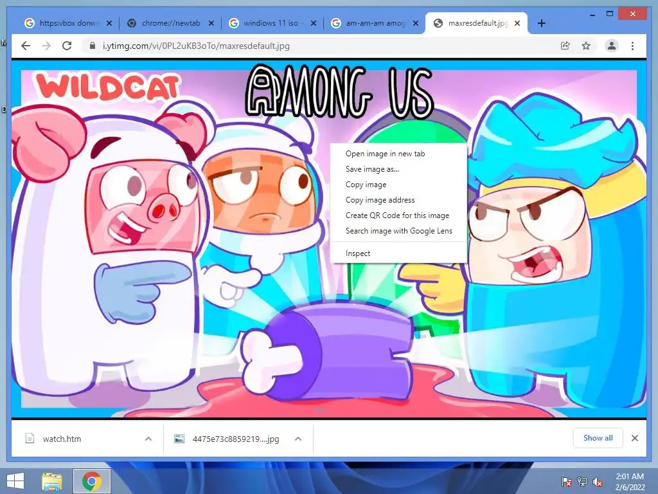Close the 'am-am-am amog' tab
658x494 pixels.
(x=416, y=23)
